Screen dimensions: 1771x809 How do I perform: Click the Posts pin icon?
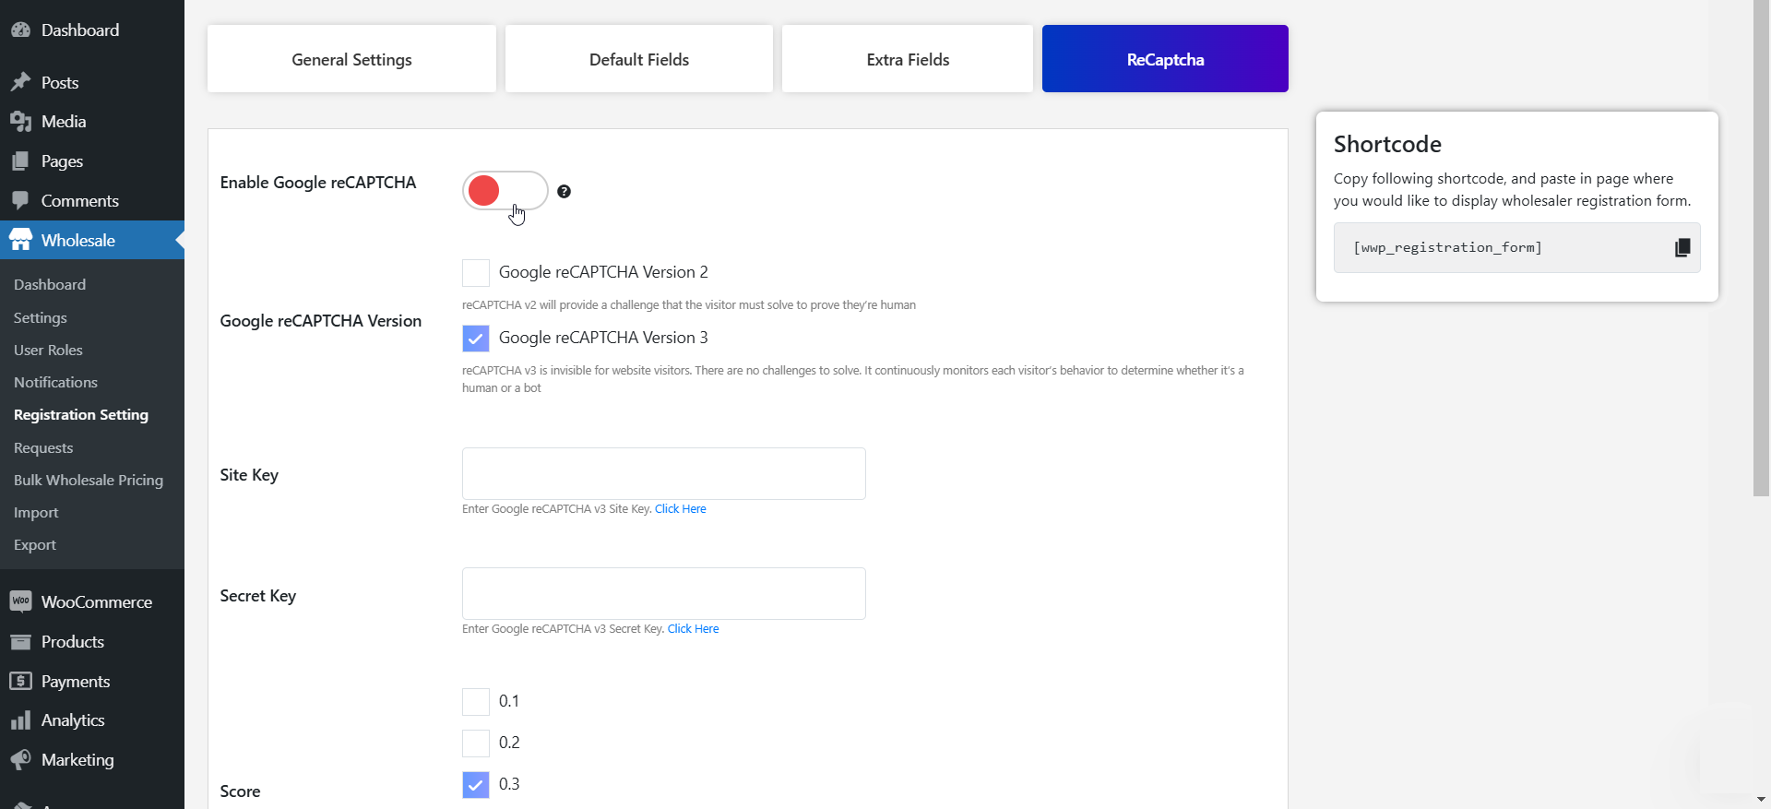20,82
